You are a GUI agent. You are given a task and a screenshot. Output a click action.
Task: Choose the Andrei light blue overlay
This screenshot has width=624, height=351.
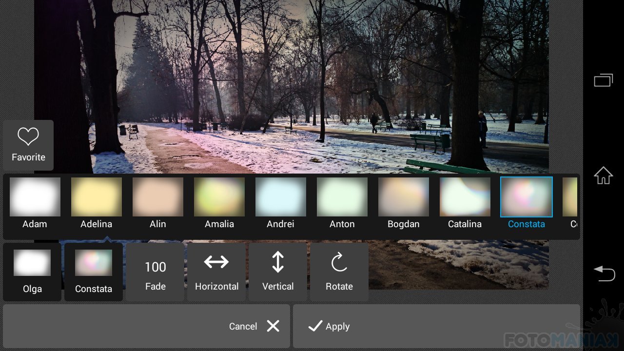pyautogui.click(x=281, y=197)
